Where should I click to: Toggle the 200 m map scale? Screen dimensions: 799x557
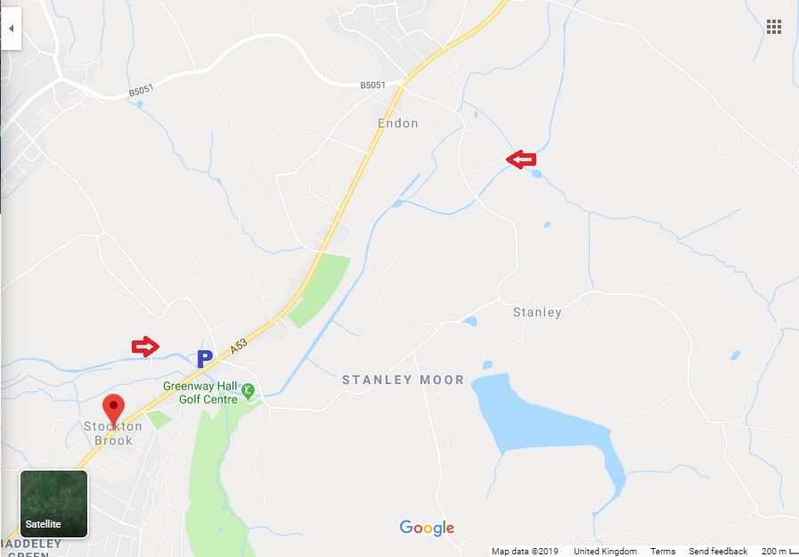click(x=779, y=551)
